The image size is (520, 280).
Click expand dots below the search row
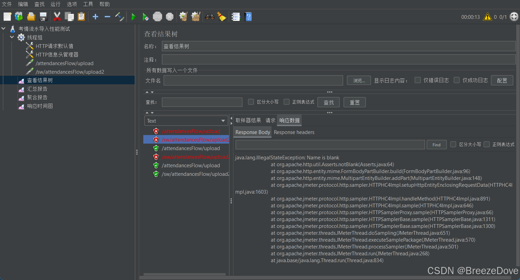tap(329, 112)
